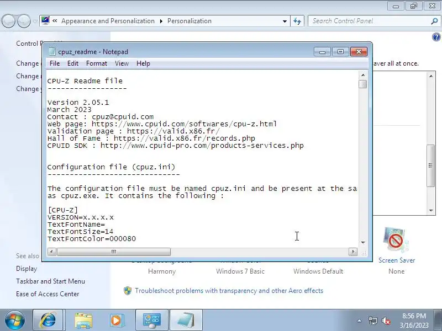Image resolution: width=442 pixels, height=331 pixels.
Task: Open the 'Ease of Access Center' link
Action: coord(48,294)
